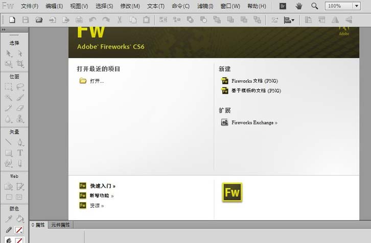Select the Lasso tool

pos(20,87)
